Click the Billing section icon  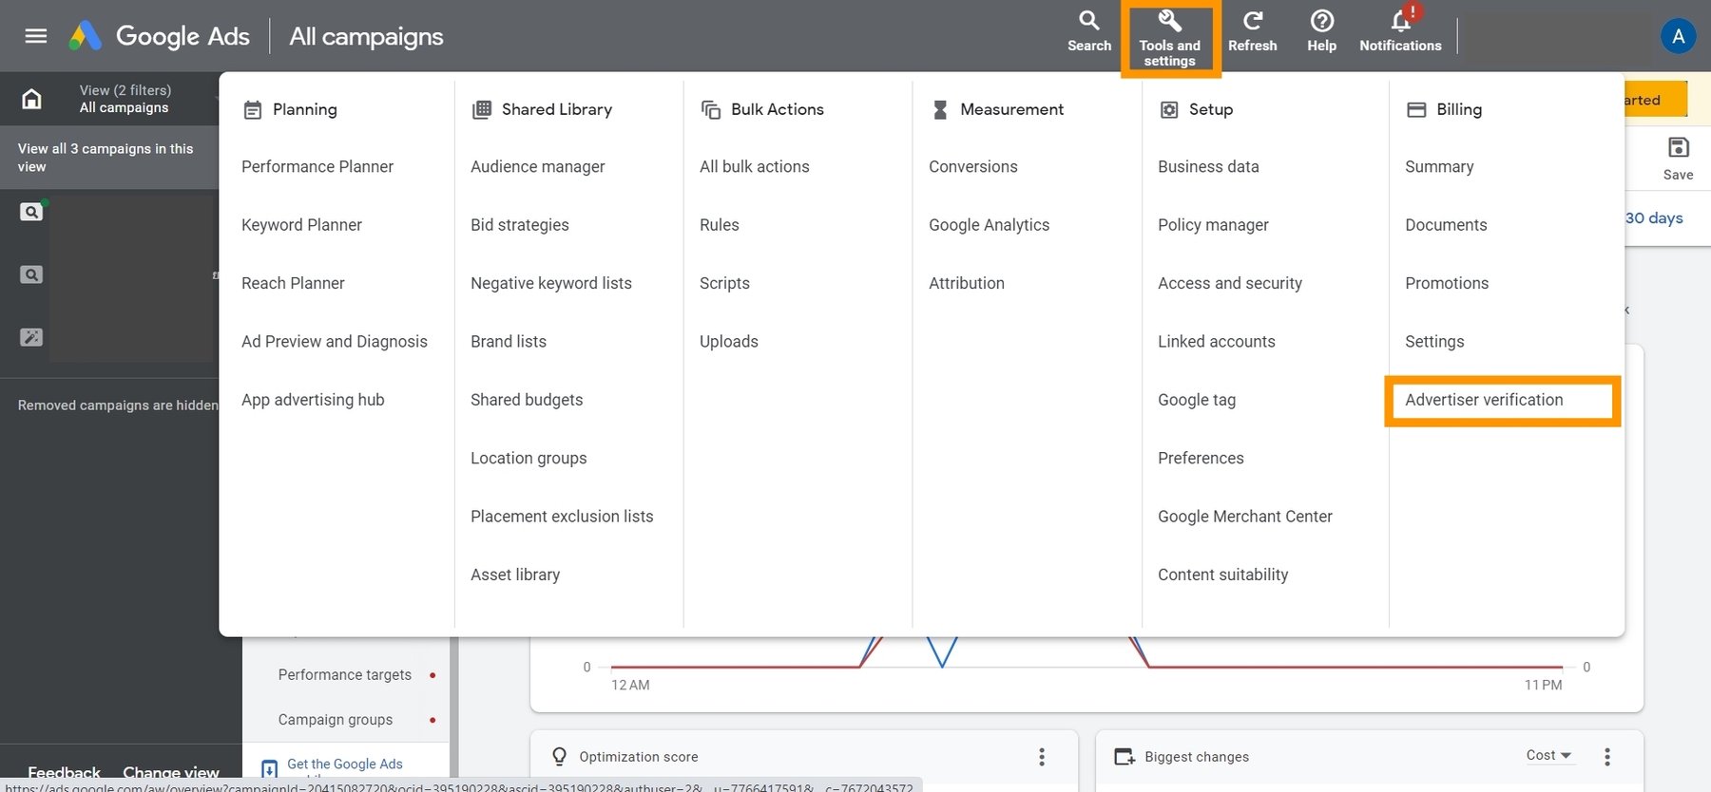(x=1416, y=110)
